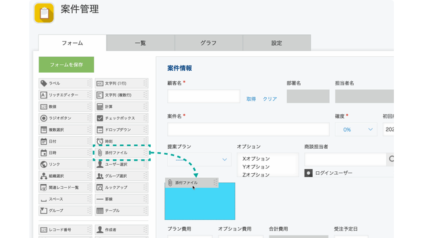This screenshot has height=238, width=423.
Task: Select the 日付 calendar field item
Action: [x=65, y=141]
